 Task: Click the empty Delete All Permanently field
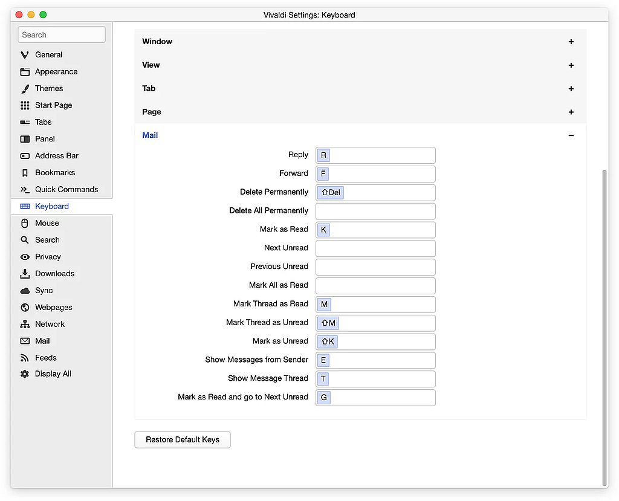click(x=375, y=211)
